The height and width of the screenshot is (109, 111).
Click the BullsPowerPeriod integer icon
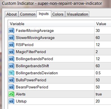[x=11, y=80]
